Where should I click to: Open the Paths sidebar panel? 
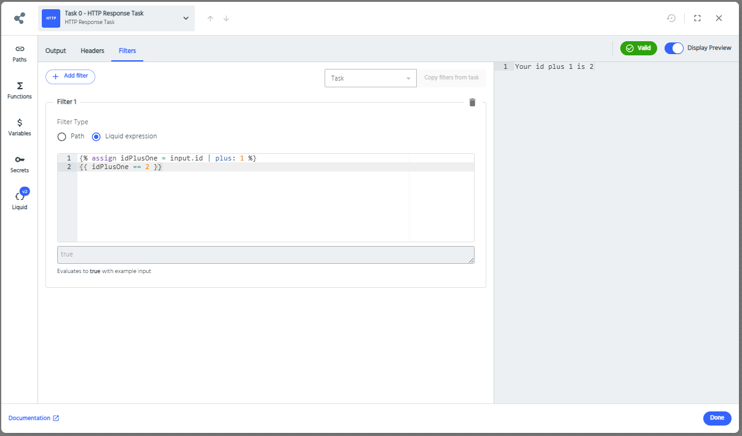pyautogui.click(x=20, y=54)
